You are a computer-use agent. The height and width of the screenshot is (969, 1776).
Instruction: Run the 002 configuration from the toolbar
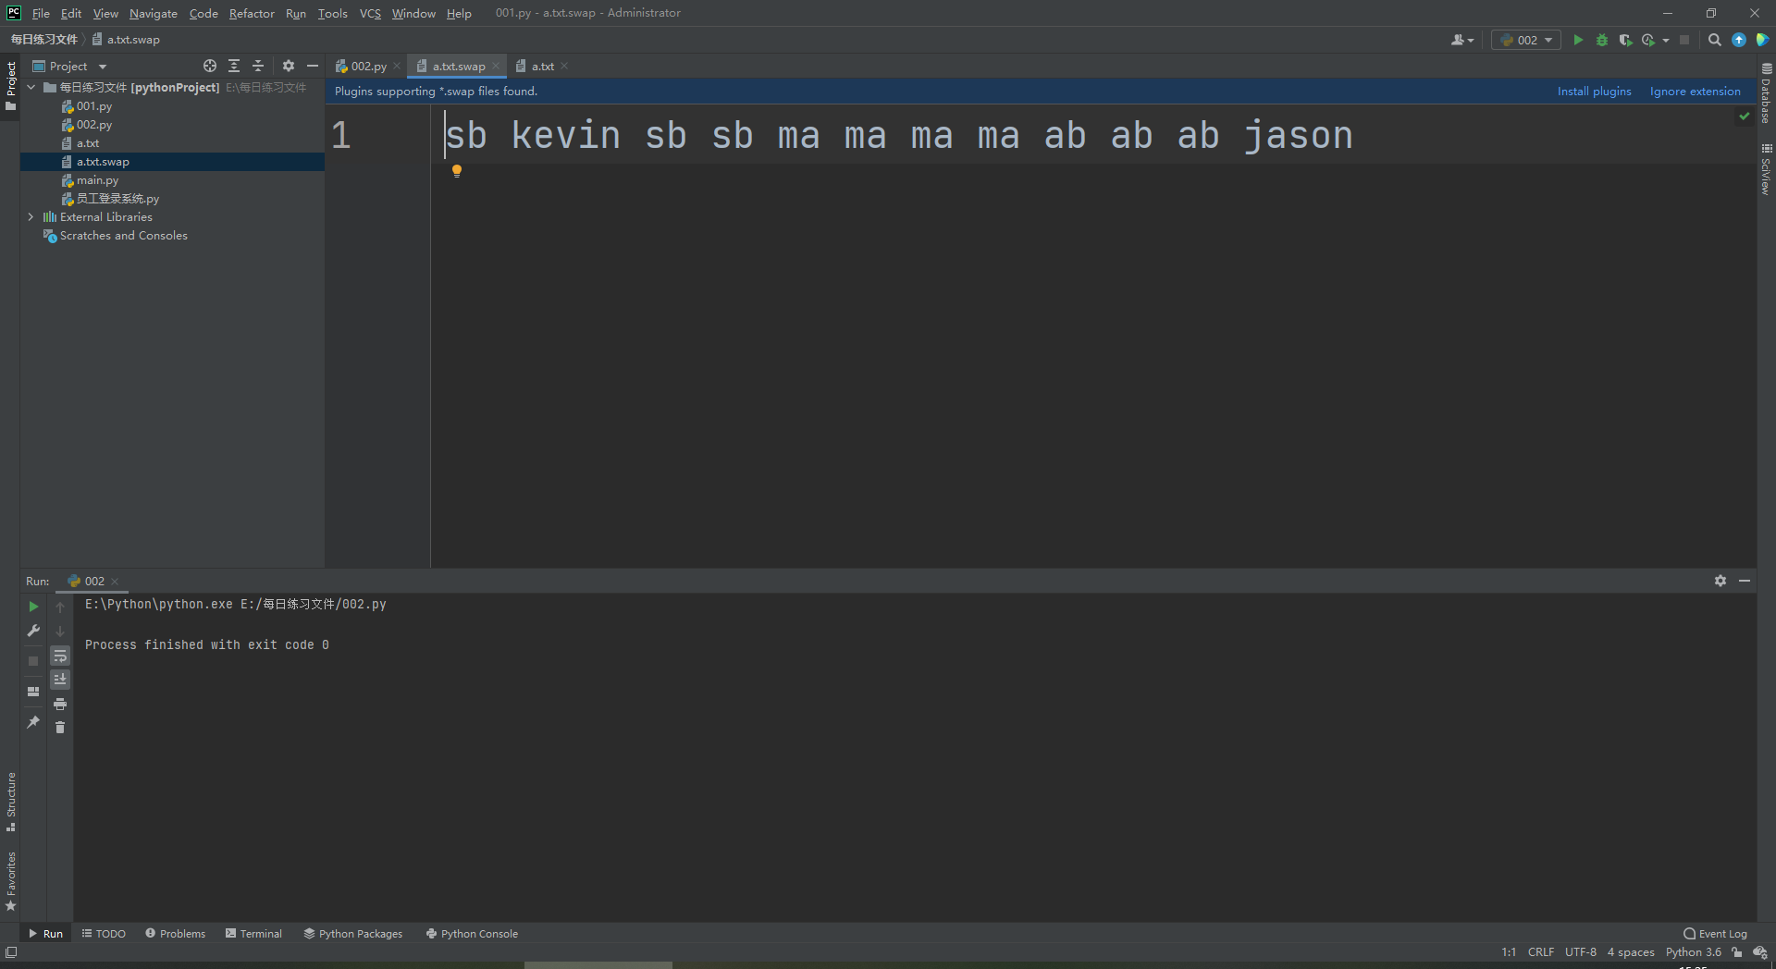1578,40
